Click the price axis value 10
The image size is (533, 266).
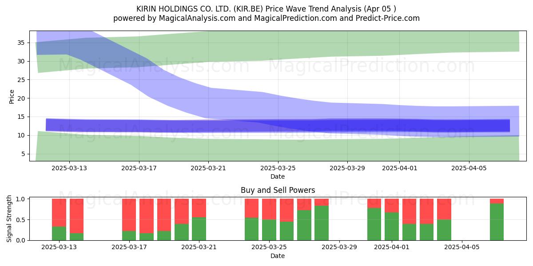[21, 135]
